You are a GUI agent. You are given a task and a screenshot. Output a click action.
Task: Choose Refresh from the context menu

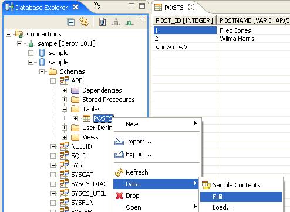pos(157,172)
